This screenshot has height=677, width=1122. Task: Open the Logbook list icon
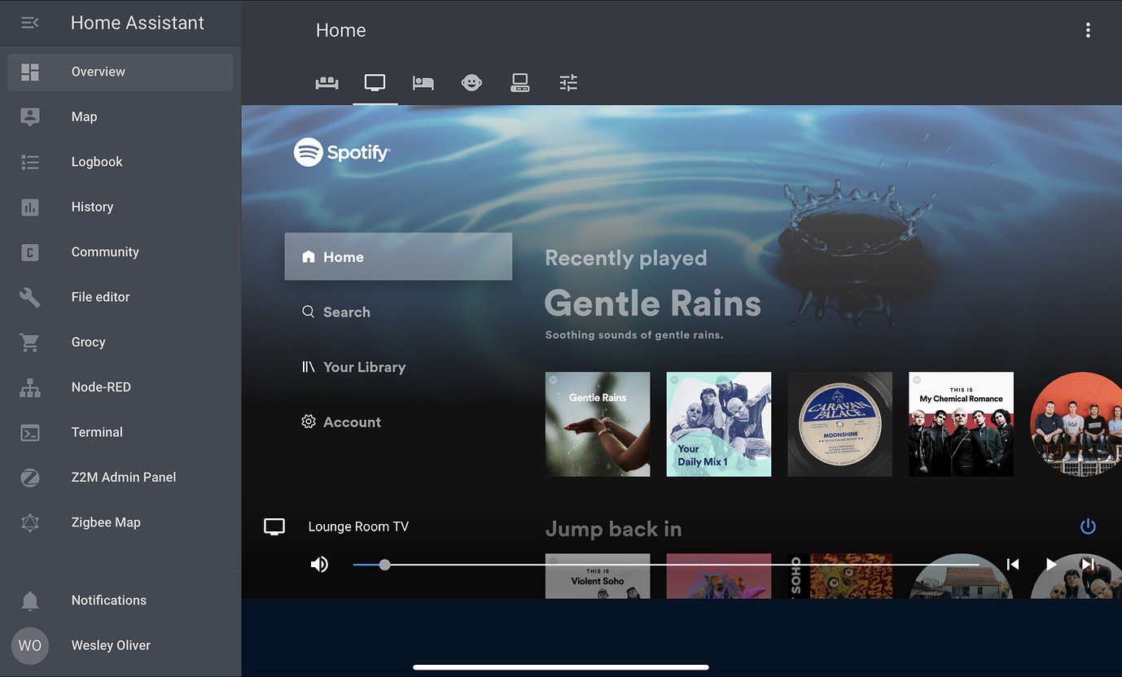pyautogui.click(x=30, y=162)
